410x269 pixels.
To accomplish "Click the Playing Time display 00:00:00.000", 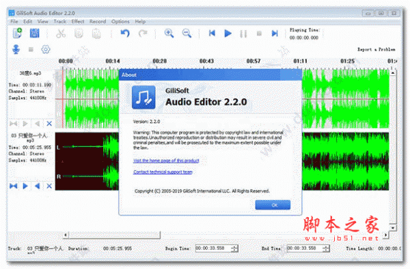I will (304, 38).
